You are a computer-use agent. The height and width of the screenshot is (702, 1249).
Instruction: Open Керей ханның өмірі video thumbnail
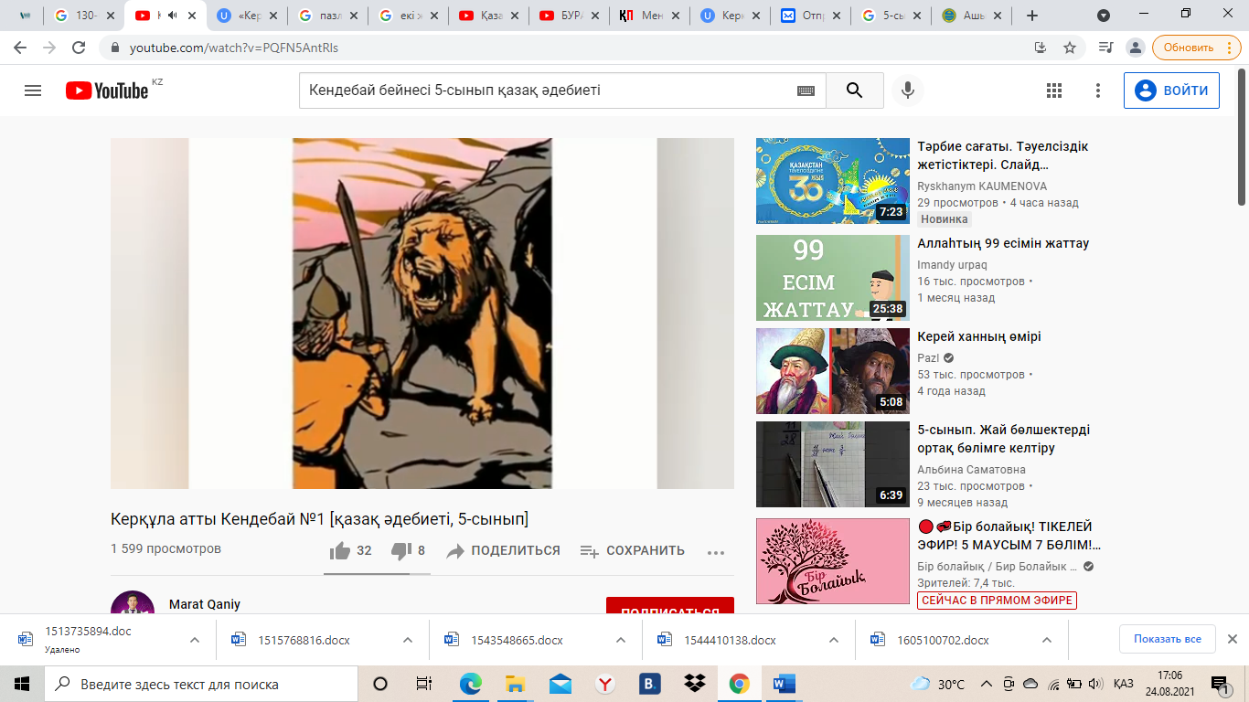point(833,371)
